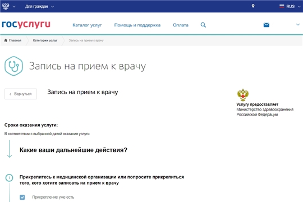Click the Ministry of Health emblem

pyautogui.click(x=243, y=95)
